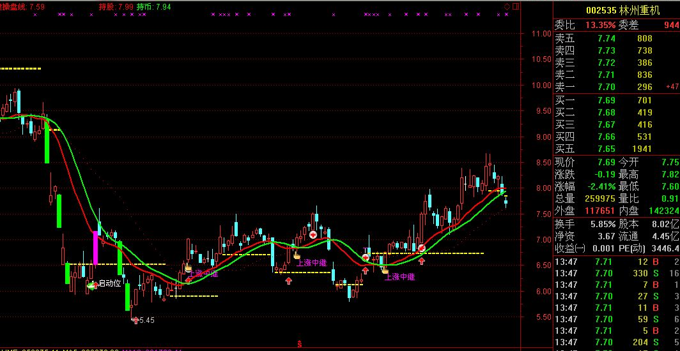Viewport: 680px width, 351px height.
Task: Click stock title 002535 林州重机
Action: pyautogui.click(x=623, y=10)
